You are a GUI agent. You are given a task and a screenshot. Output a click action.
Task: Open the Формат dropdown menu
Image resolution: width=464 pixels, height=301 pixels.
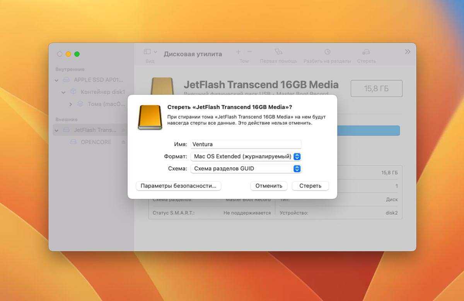click(246, 157)
